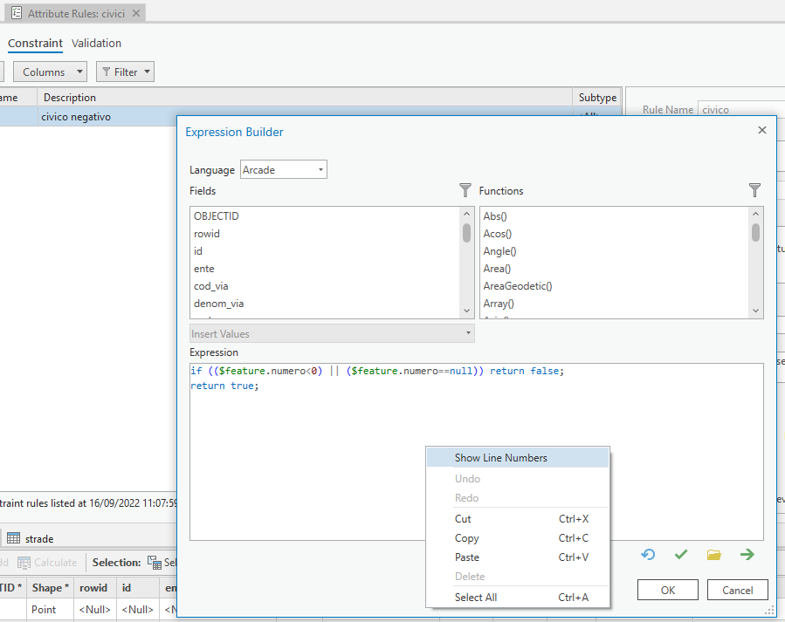This screenshot has width=785, height=622.
Task: Open the Fields filter funnel icon
Action: point(465,190)
